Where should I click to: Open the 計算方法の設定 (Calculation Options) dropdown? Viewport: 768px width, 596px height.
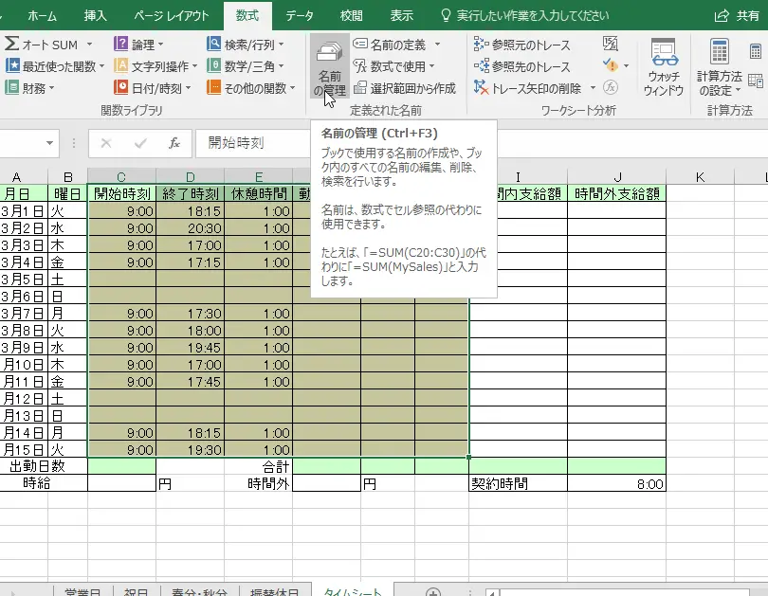pyautogui.click(x=719, y=68)
